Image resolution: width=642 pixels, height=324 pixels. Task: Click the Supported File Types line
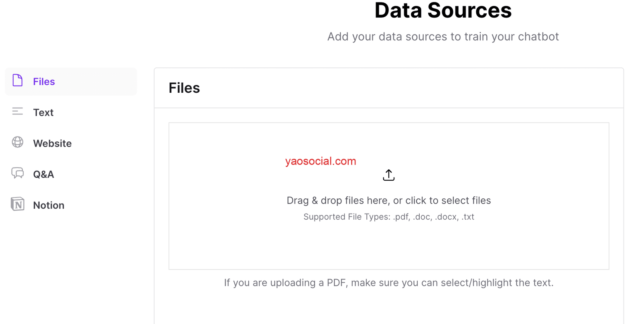[x=388, y=217]
